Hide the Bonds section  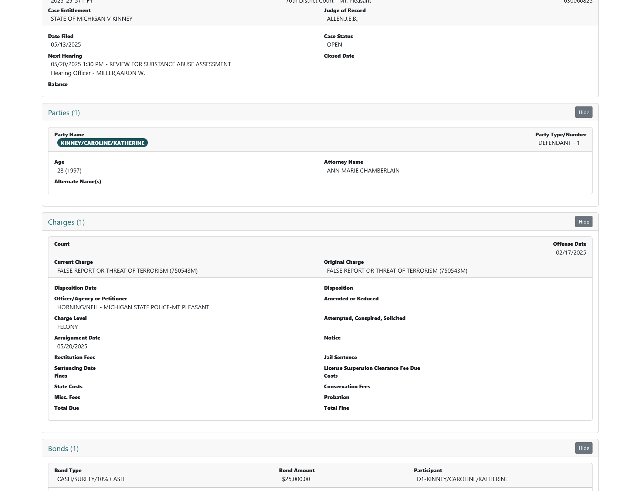[x=584, y=448]
